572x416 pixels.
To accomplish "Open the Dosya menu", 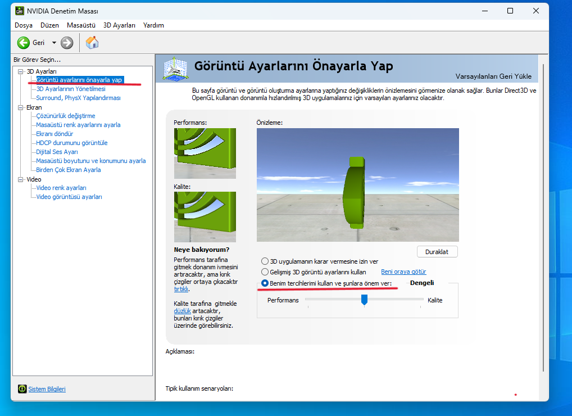I will (x=24, y=25).
